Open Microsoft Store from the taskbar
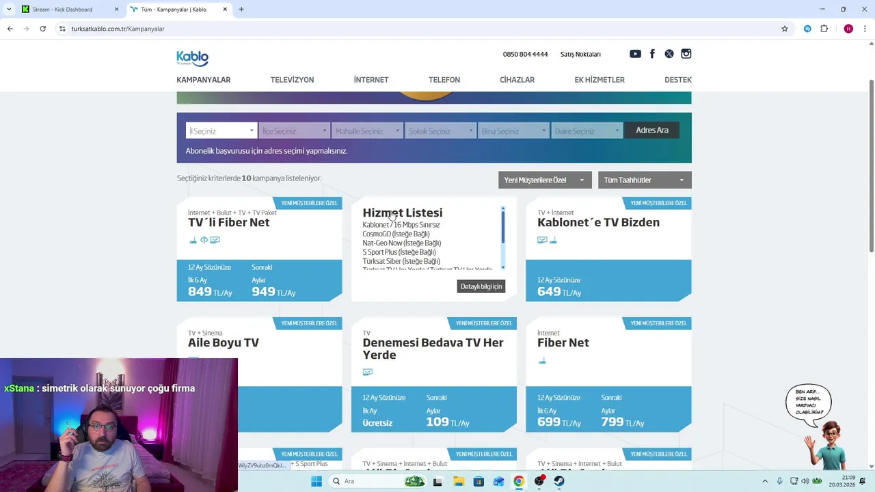This screenshot has width=875, height=492. coord(479,481)
